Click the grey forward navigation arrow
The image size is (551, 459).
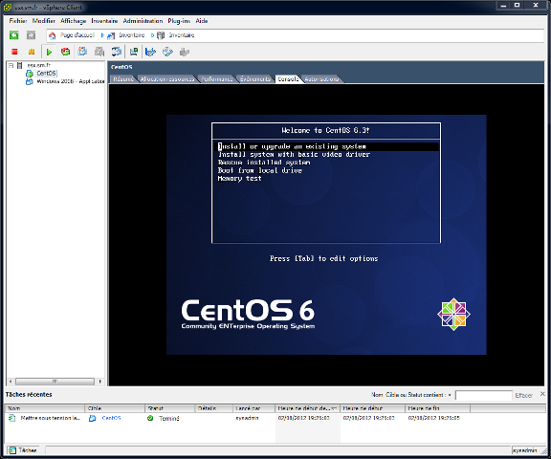pos(31,35)
